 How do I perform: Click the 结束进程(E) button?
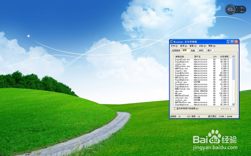click(226, 109)
